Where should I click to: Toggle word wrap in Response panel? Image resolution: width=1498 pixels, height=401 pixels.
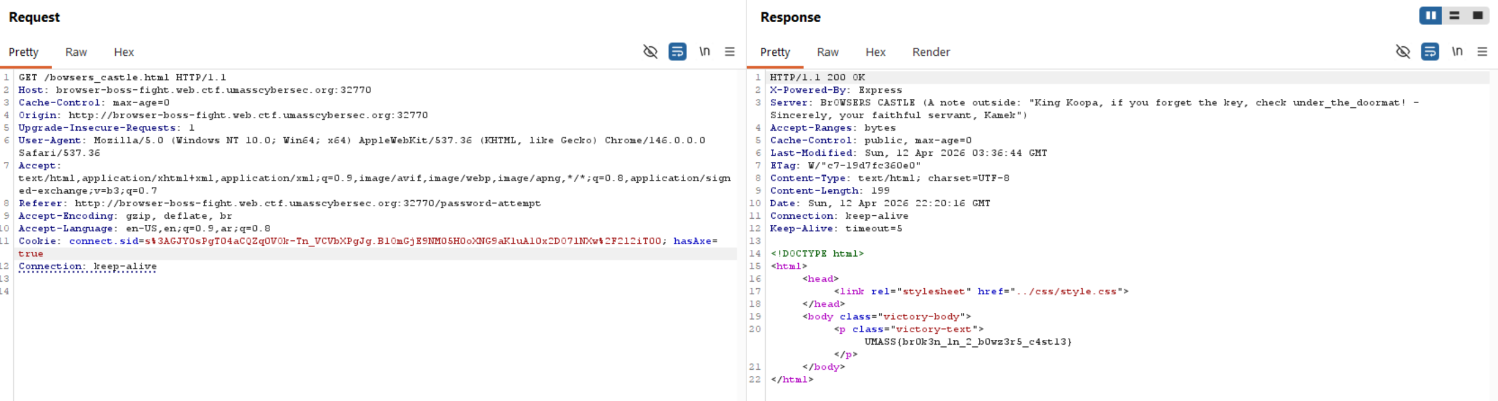(1430, 52)
